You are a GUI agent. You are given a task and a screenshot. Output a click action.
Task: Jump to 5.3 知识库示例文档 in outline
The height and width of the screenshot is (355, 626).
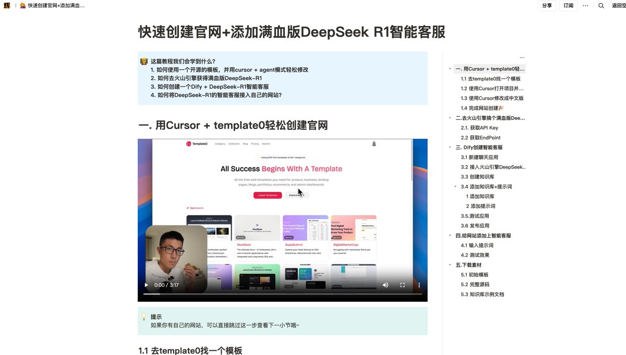483,295
